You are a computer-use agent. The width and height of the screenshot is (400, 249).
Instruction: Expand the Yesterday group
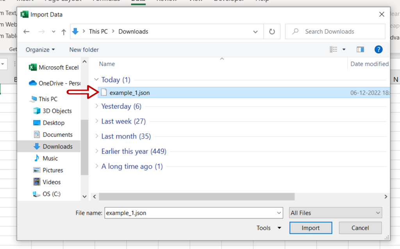pos(96,106)
